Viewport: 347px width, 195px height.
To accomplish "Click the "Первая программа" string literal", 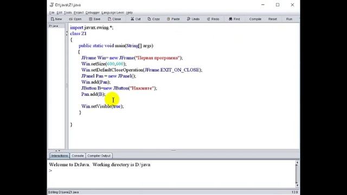I will tap(158, 58).
